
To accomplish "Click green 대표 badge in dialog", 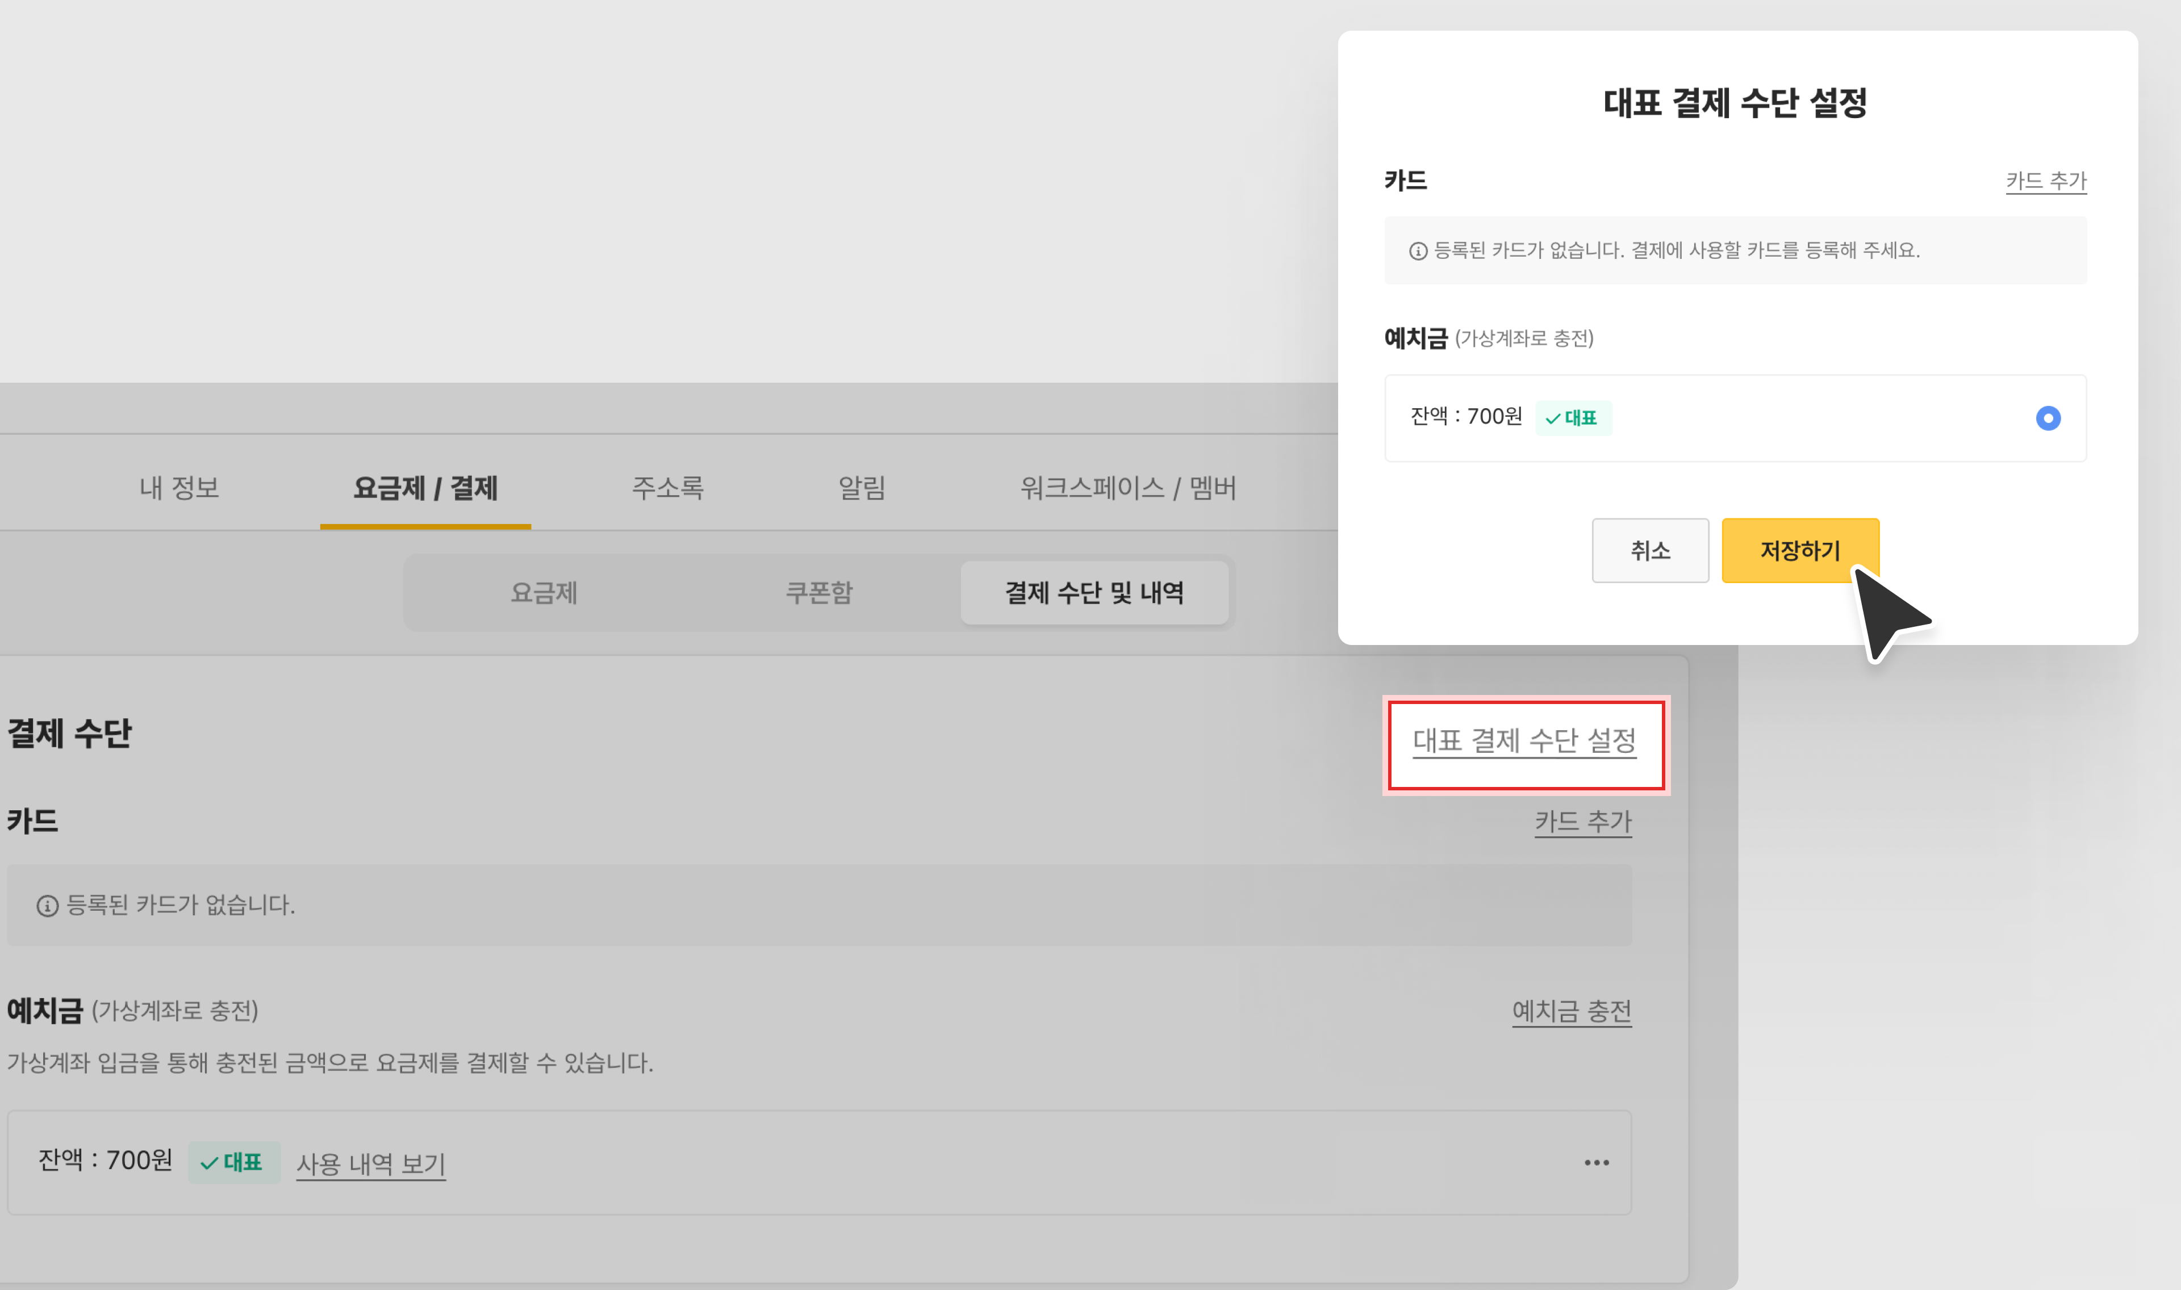I will (x=1573, y=418).
